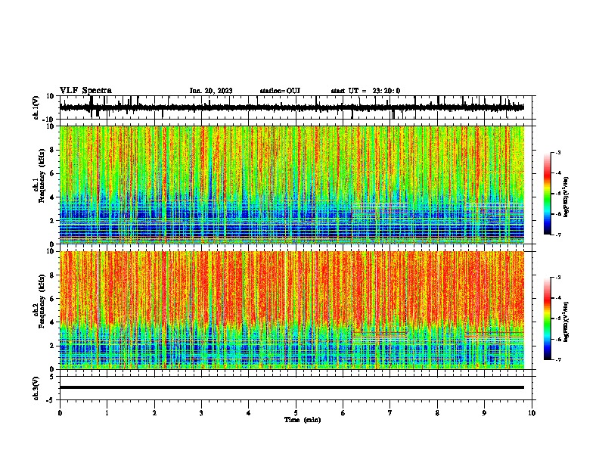Click the time axis tick label "6"
The width and height of the screenshot is (599, 463).
click(343, 413)
